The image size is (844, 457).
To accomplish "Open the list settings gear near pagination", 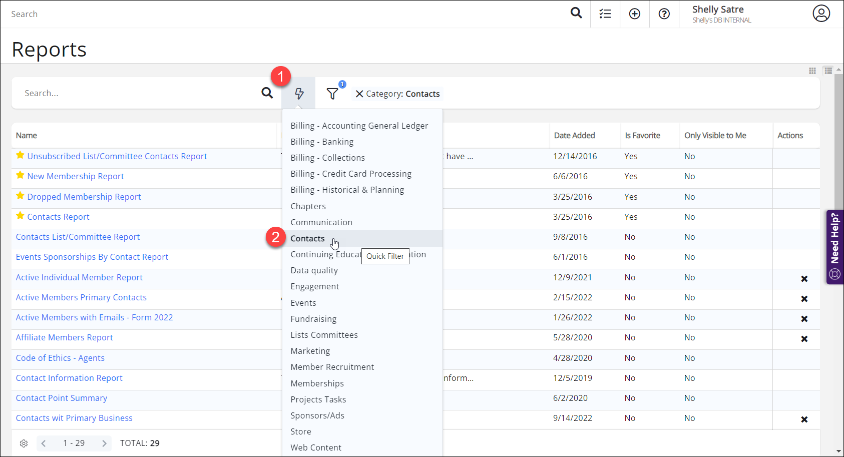I will point(24,443).
